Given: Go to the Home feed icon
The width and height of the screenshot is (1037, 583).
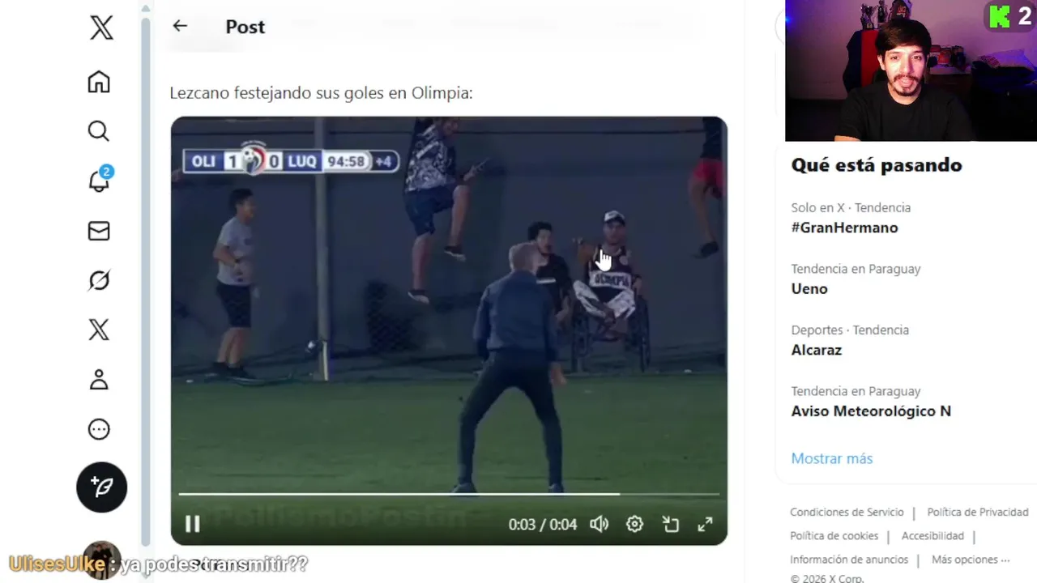Looking at the screenshot, I should pos(99,82).
